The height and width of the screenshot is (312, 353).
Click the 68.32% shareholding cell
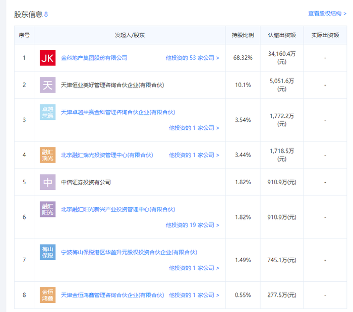pos(243,58)
